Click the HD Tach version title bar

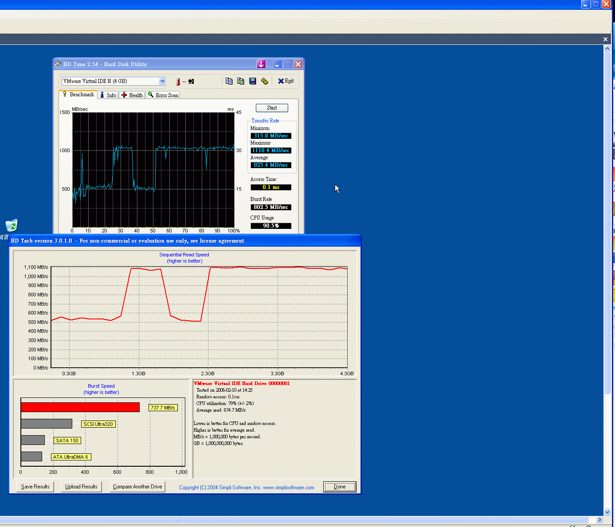[x=185, y=241]
